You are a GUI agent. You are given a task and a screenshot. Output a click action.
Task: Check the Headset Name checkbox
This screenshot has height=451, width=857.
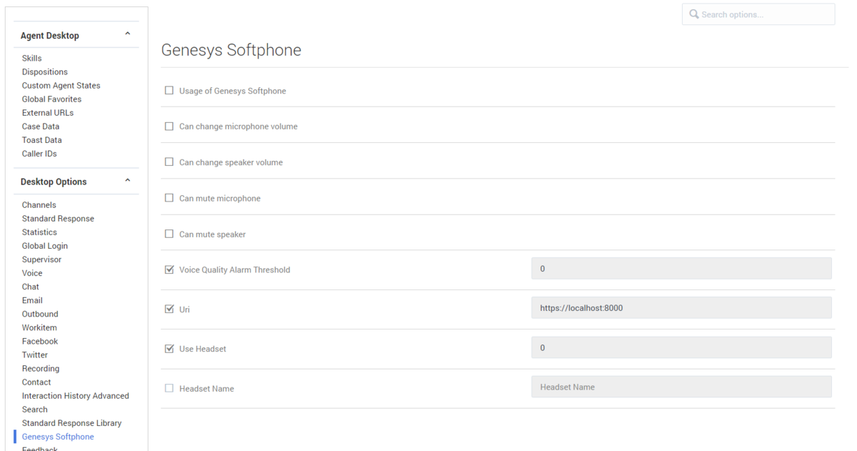click(169, 388)
